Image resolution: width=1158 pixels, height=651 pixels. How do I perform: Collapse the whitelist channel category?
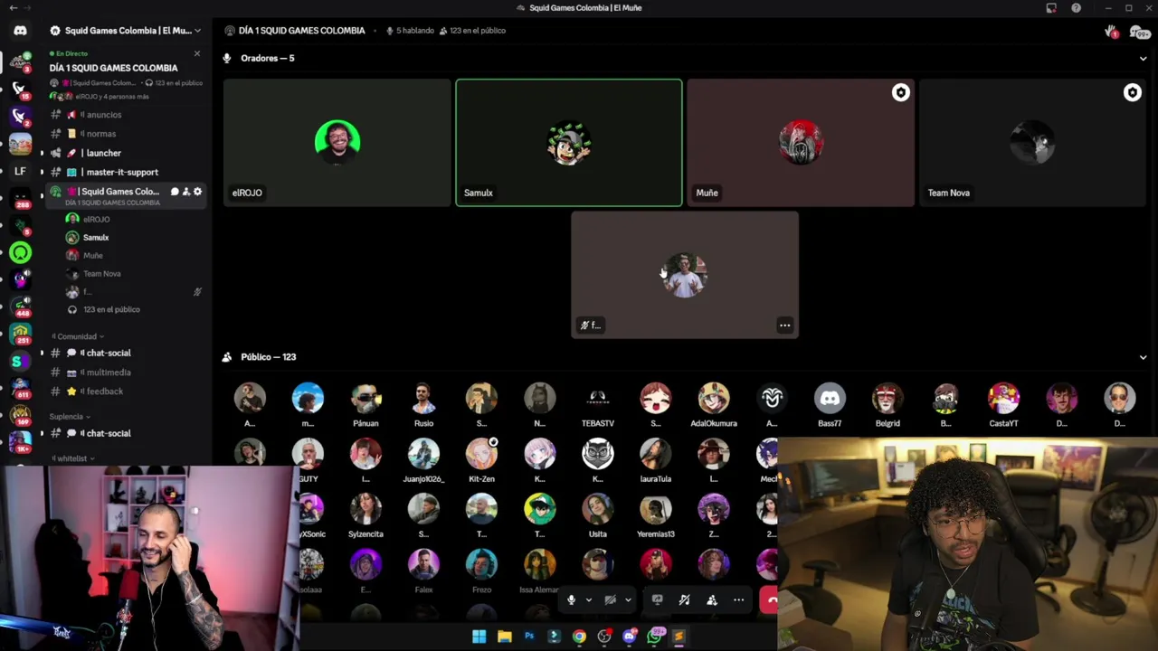tap(73, 458)
